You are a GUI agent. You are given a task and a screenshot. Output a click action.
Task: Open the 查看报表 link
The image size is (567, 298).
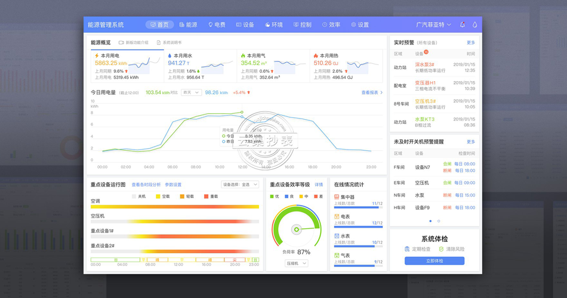(x=372, y=92)
